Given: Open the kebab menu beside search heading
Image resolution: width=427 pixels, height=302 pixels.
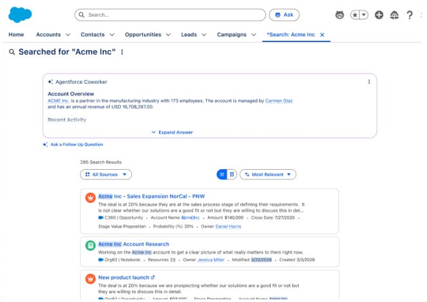Looking at the screenshot, I should click(x=122, y=52).
